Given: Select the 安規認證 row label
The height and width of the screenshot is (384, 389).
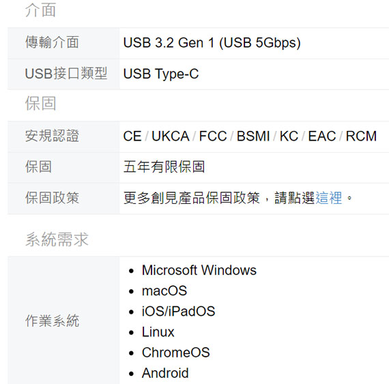Looking at the screenshot, I should 52,136.
